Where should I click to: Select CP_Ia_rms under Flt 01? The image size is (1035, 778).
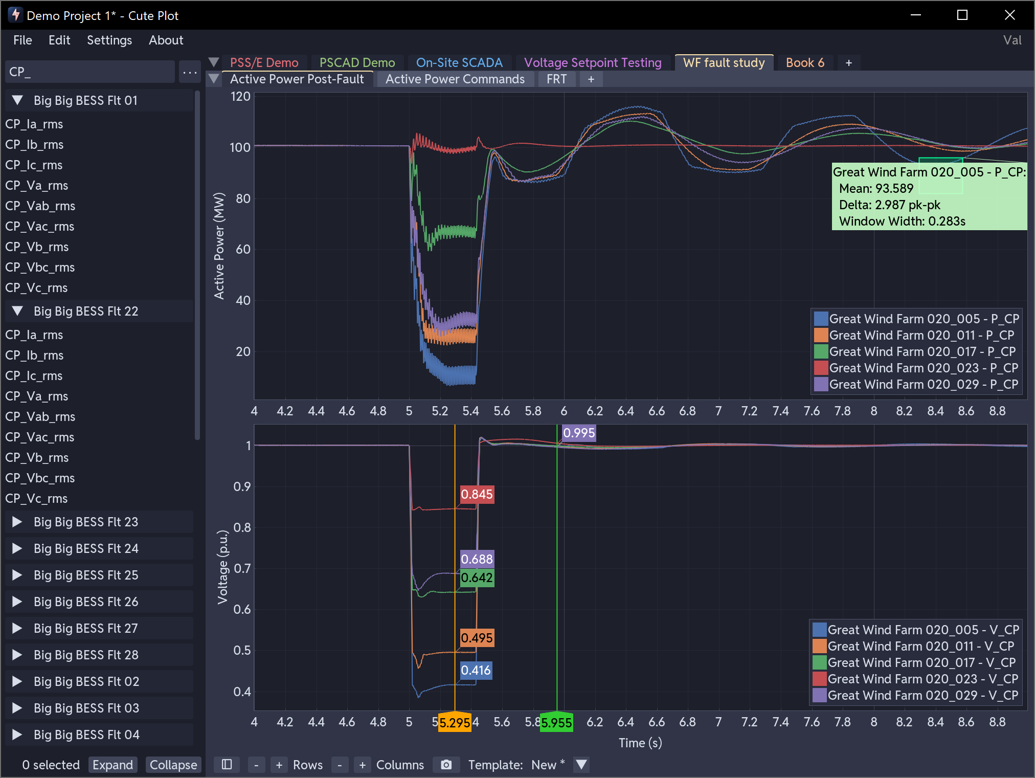(x=34, y=124)
